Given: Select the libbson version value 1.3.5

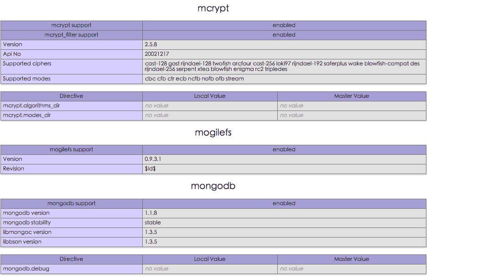Looking at the screenshot, I should point(151,242).
